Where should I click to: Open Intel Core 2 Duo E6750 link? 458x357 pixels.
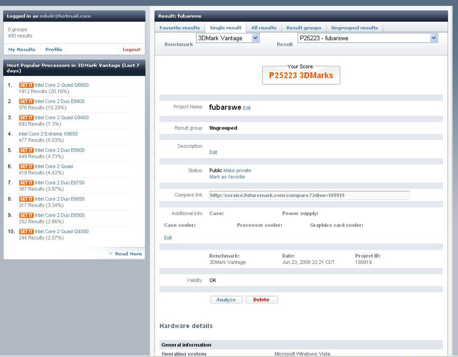[x=60, y=183]
